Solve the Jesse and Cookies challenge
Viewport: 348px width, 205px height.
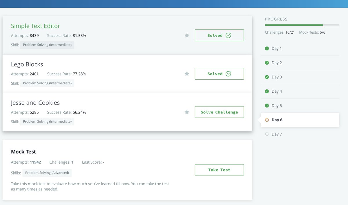point(219,112)
